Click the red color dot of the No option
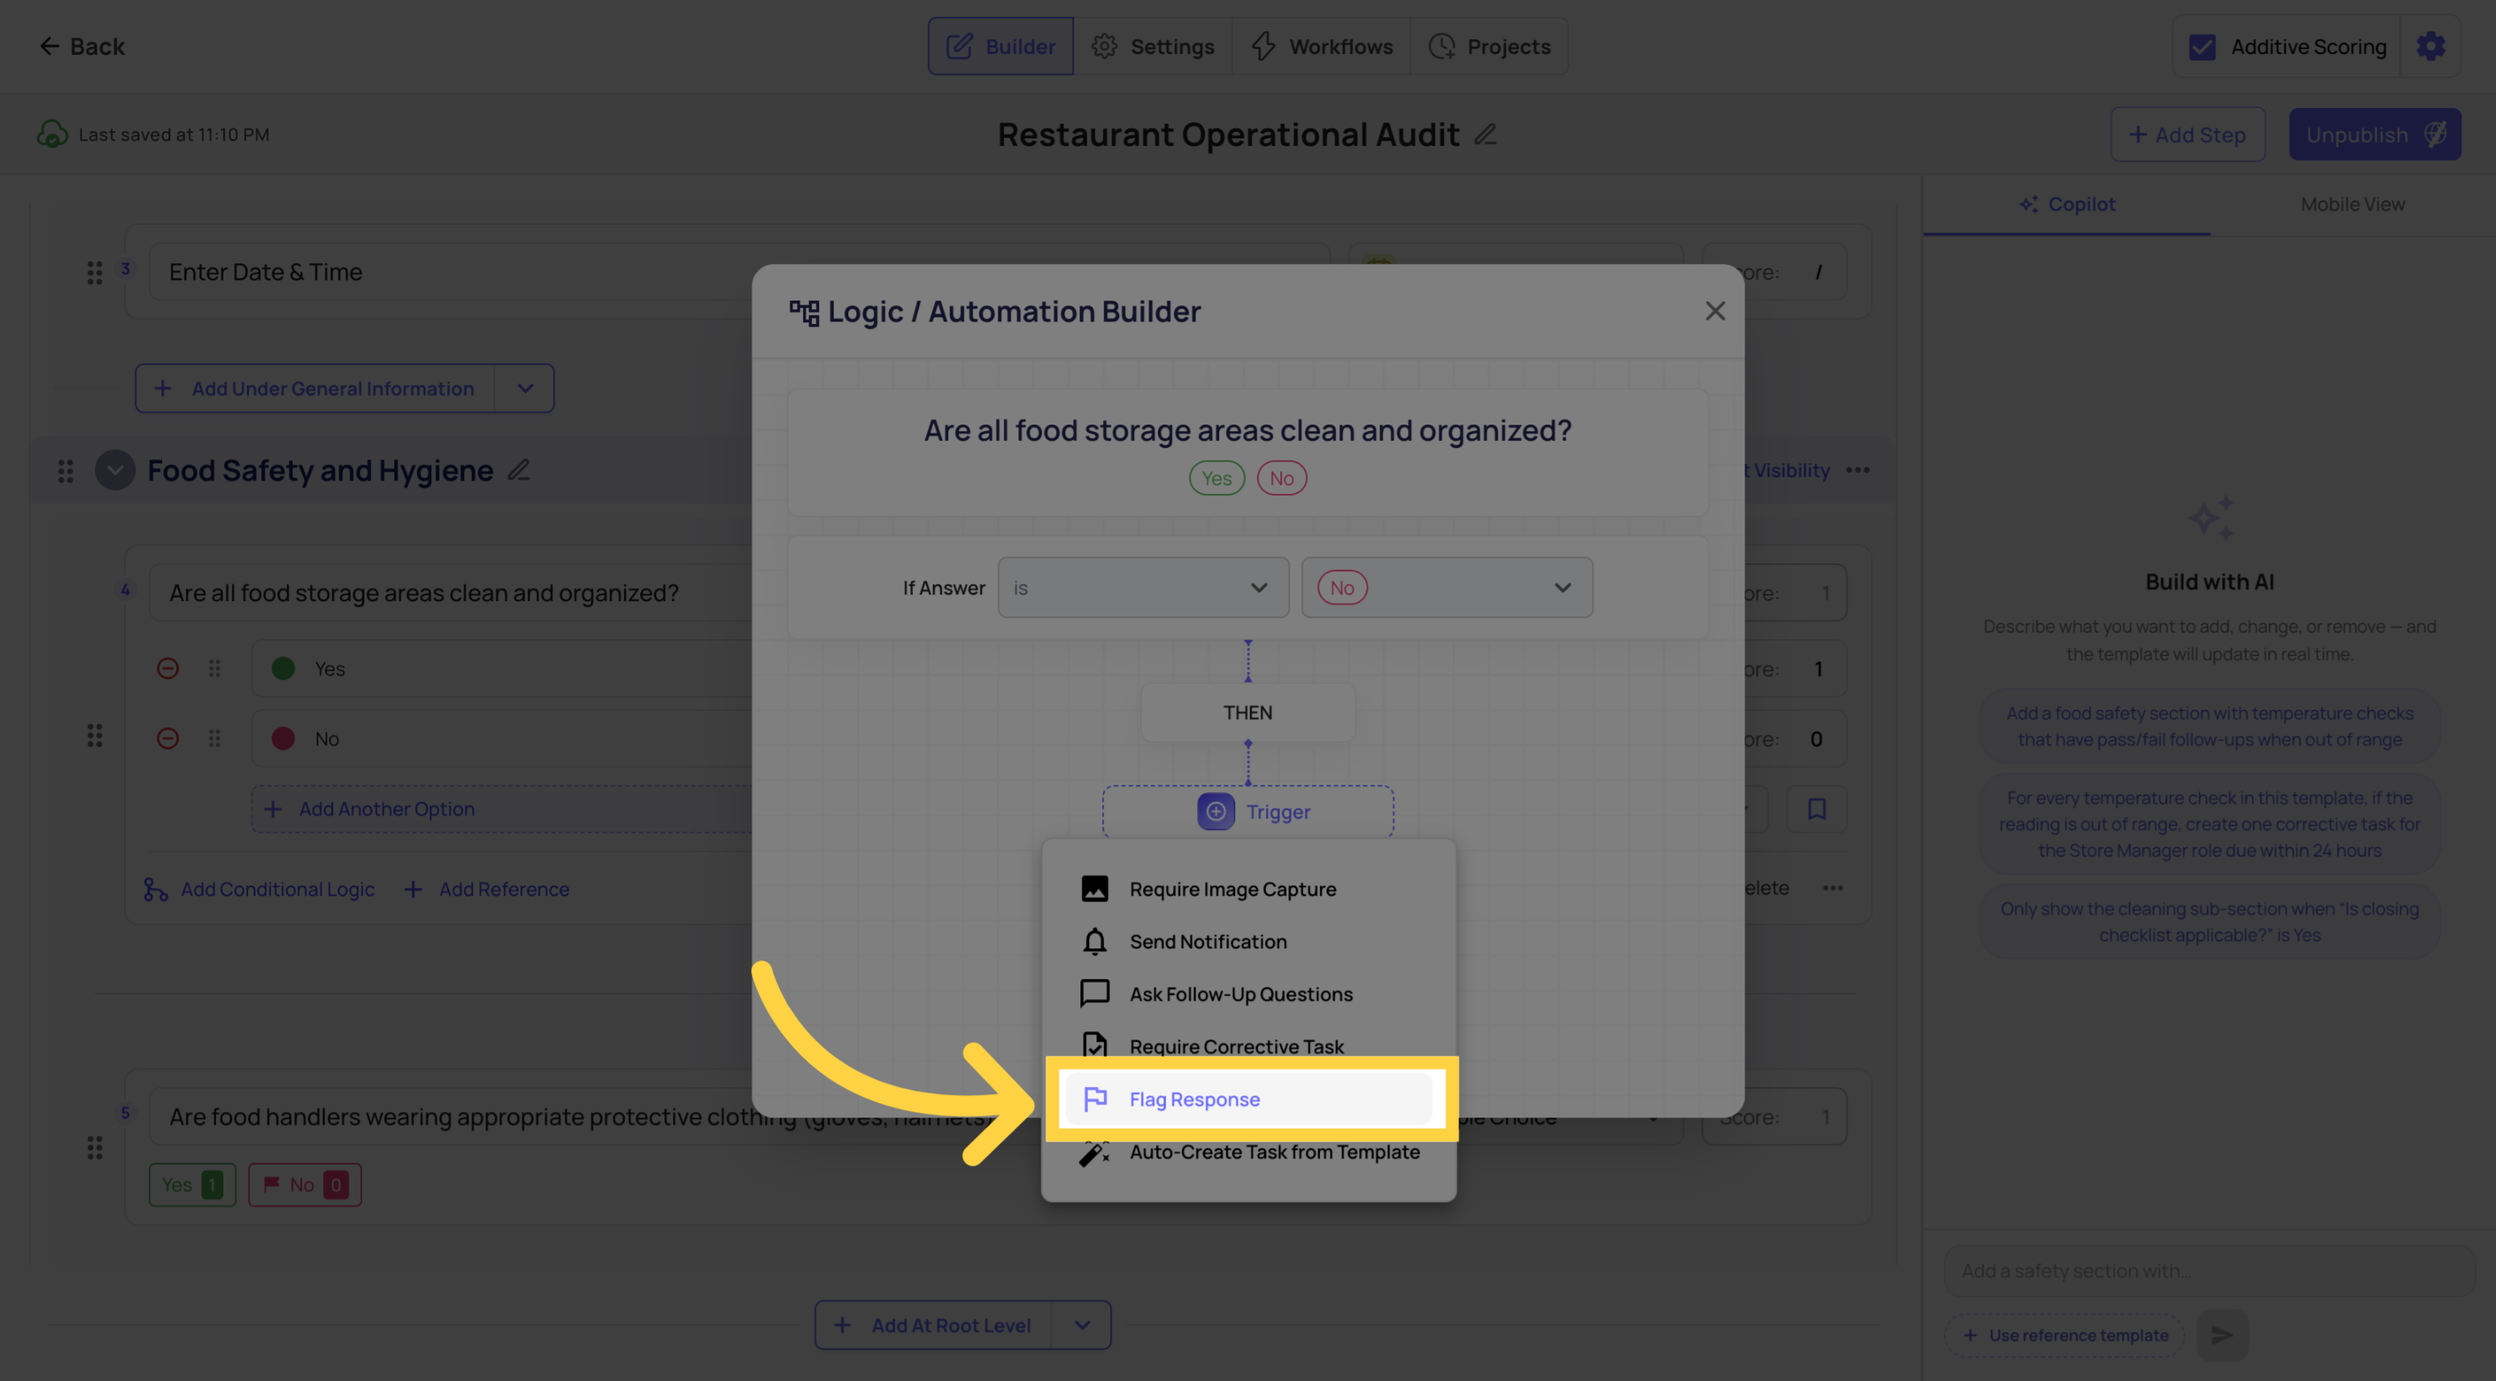The width and height of the screenshot is (2496, 1381). pos(283,739)
